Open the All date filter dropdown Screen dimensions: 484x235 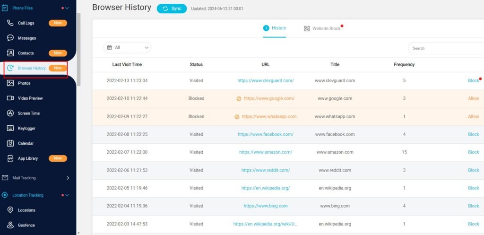[128, 48]
